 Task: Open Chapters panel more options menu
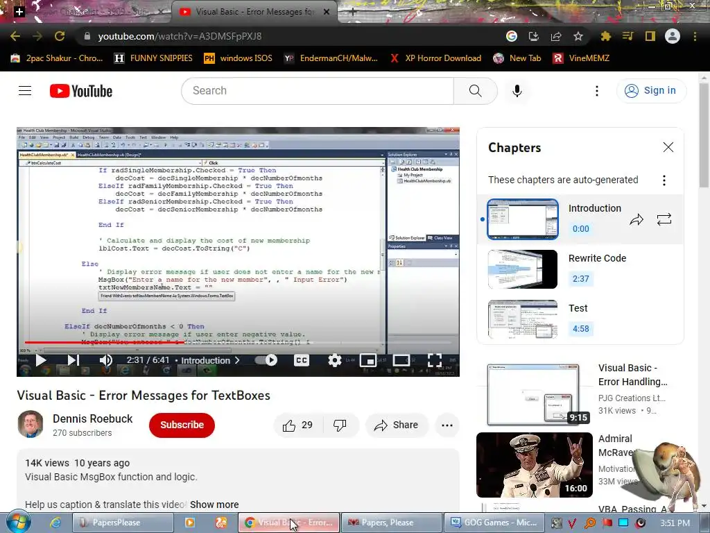tap(664, 180)
